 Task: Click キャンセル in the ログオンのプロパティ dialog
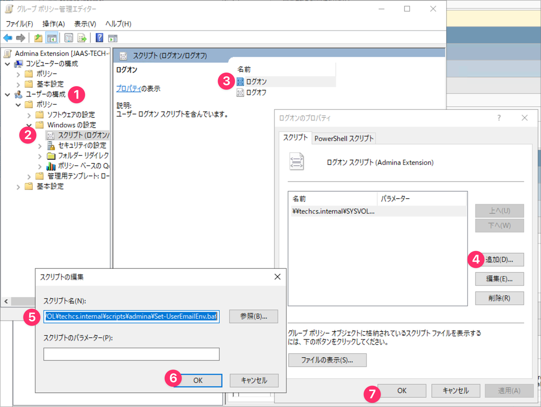[x=456, y=391]
